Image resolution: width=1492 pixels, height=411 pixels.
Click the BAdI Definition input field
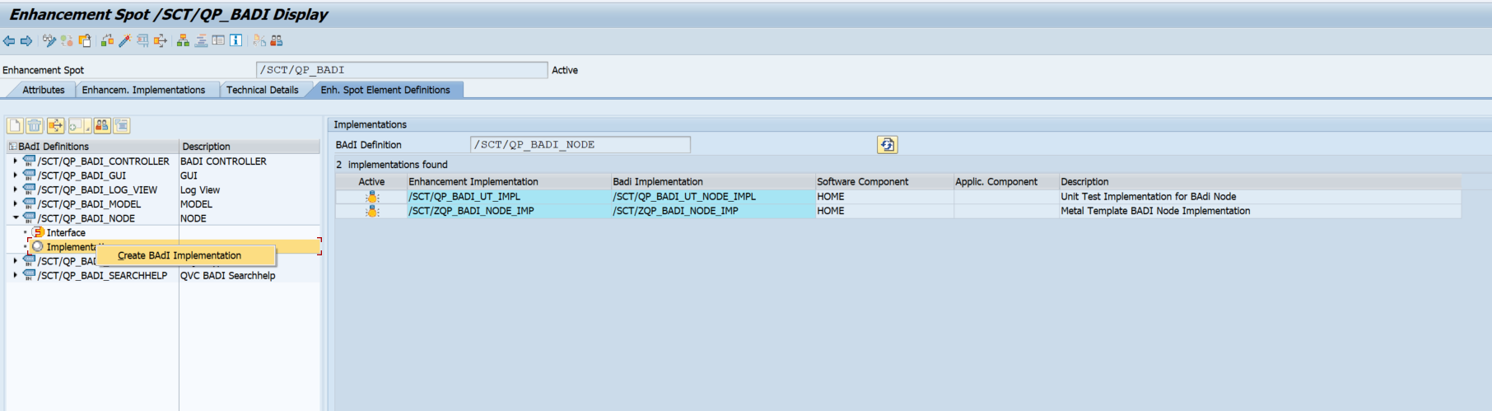coord(580,145)
